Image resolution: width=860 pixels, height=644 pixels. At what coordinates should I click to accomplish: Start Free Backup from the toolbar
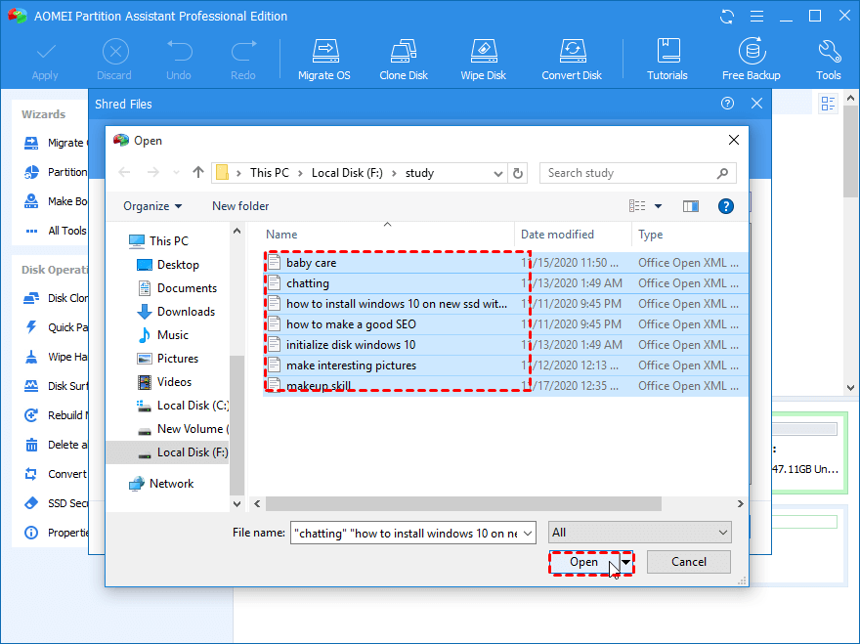[x=751, y=60]
